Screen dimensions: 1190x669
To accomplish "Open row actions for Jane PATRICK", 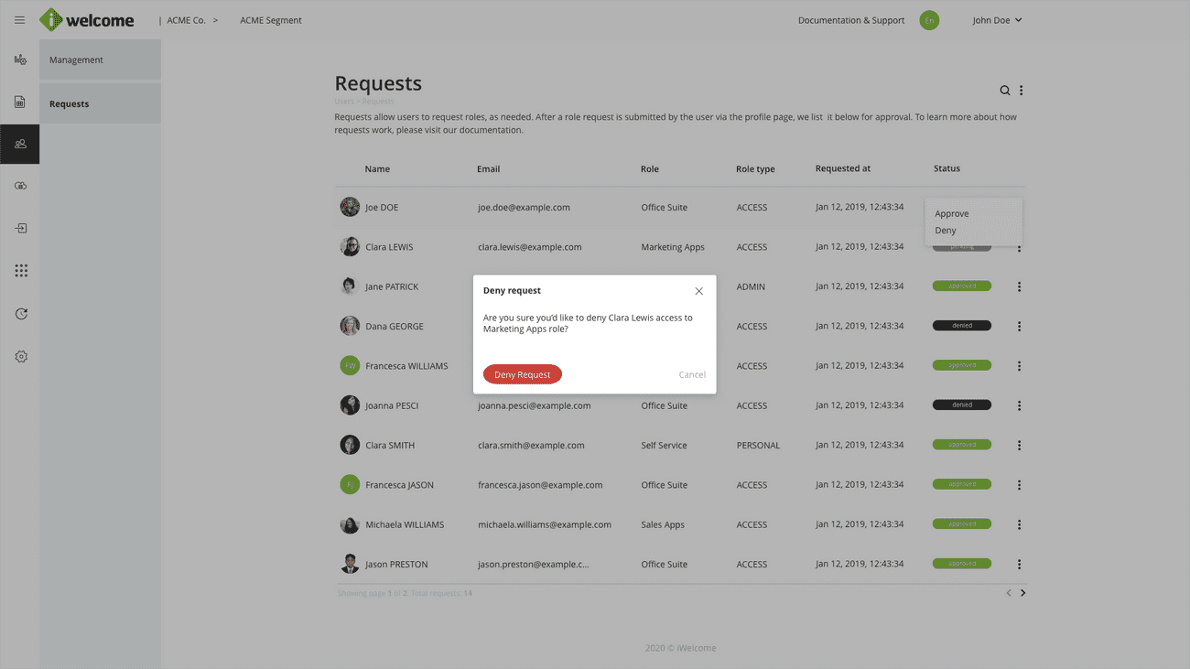I will click(1019, 286).
